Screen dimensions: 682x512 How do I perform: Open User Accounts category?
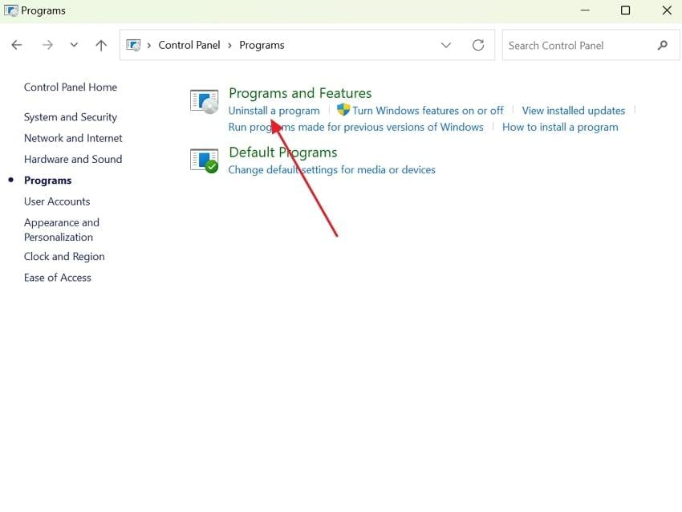57,201
